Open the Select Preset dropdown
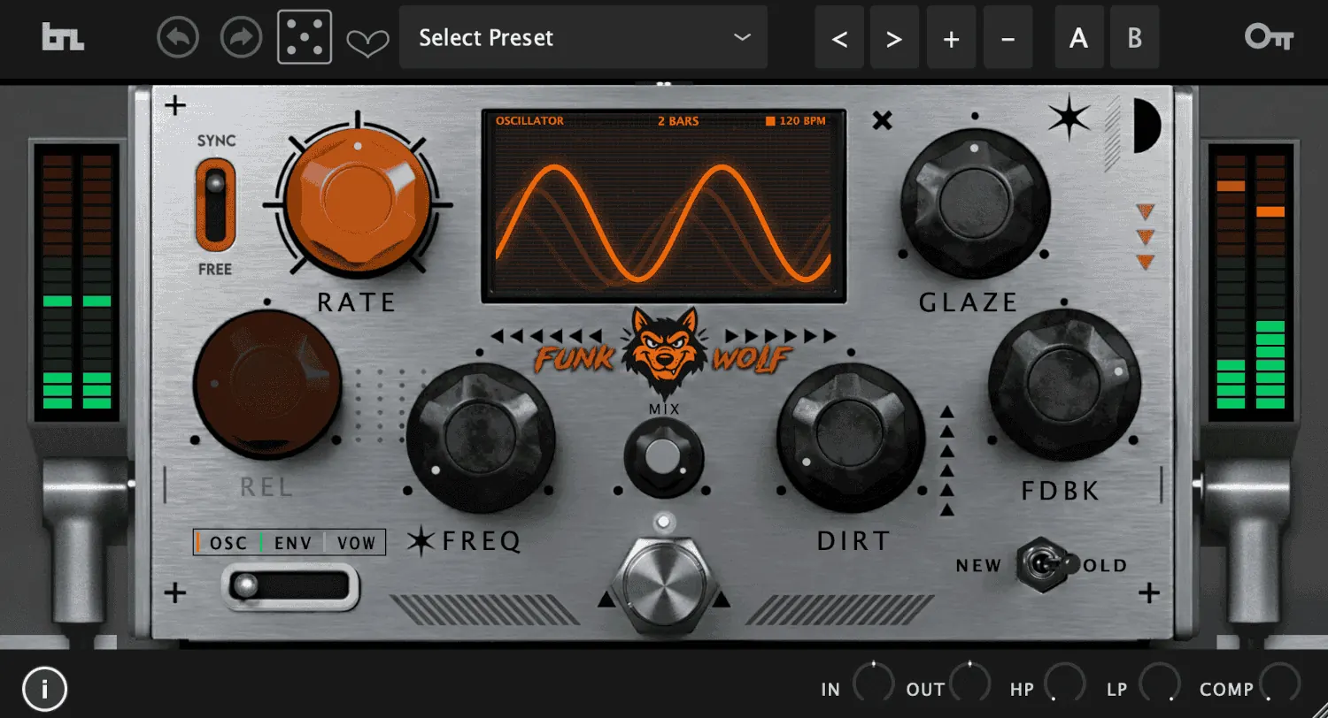 583,37
